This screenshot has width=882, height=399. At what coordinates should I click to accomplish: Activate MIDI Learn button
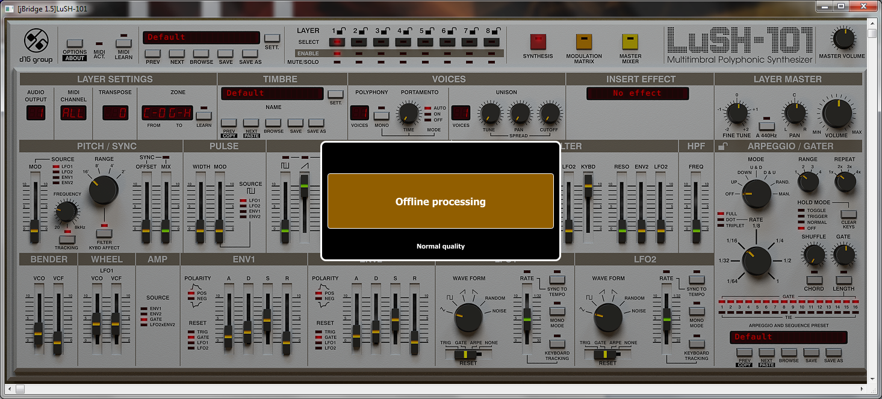coord(123,43)
